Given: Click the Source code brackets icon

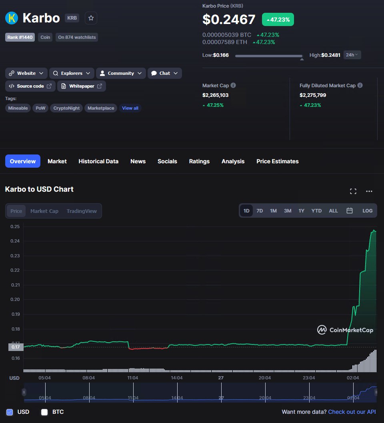Looking at the screenshot, I should point(11,86).
